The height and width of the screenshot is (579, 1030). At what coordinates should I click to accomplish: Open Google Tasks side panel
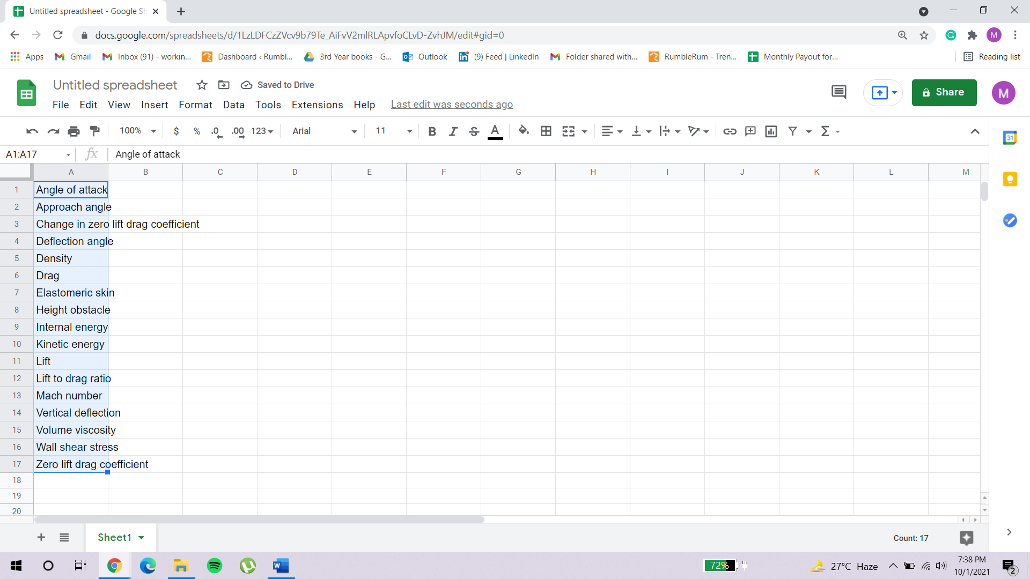tap(1010, 220)
